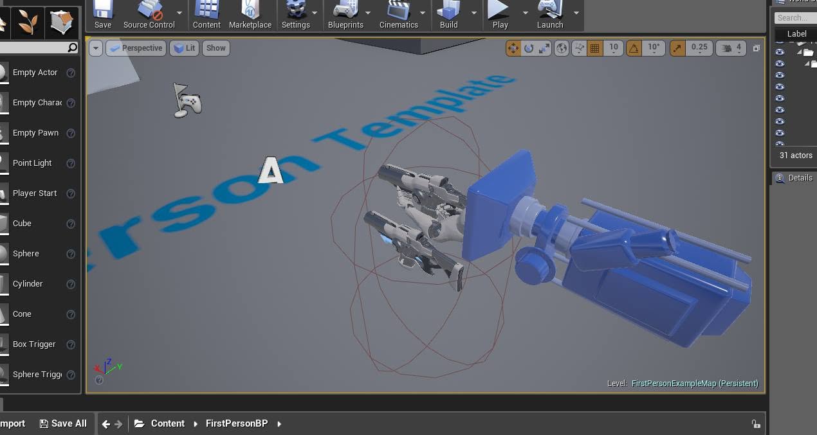Viewport: 817px width, 435px height.
Task: Select the Player Start flag icon in viewport
Action: pyautogui.click(x=187, y=101)
